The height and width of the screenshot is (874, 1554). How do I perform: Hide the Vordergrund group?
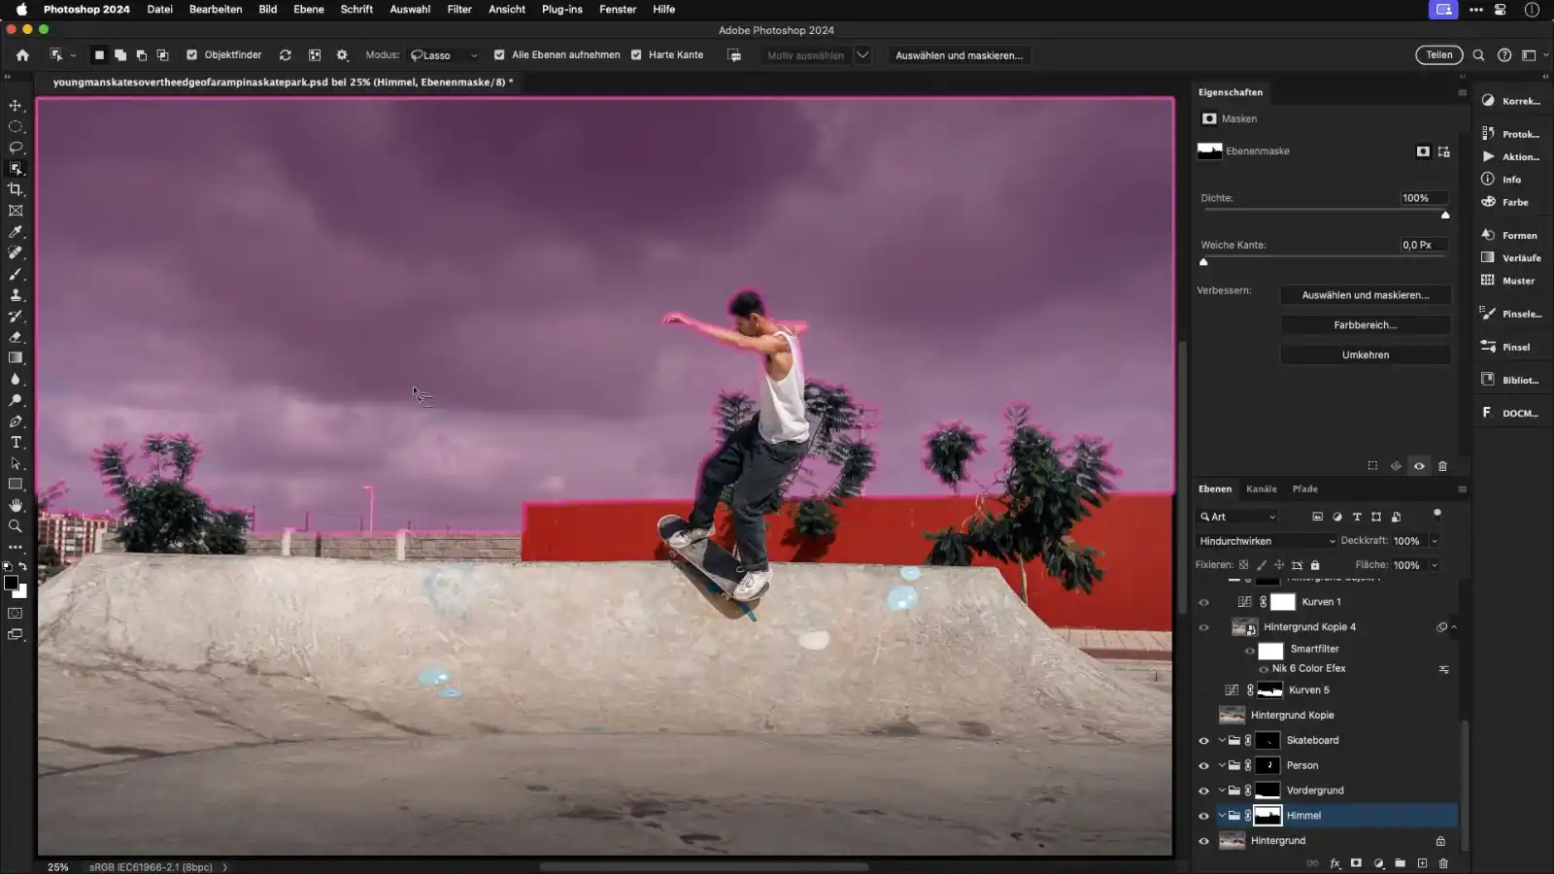click(1203, 790)
